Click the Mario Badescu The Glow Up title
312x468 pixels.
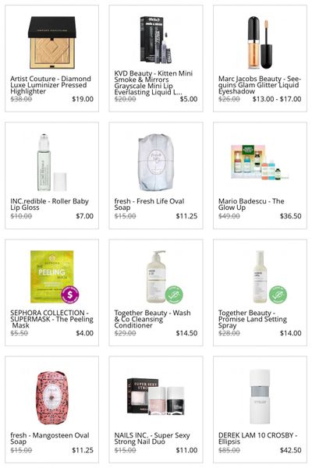[251, 204]
